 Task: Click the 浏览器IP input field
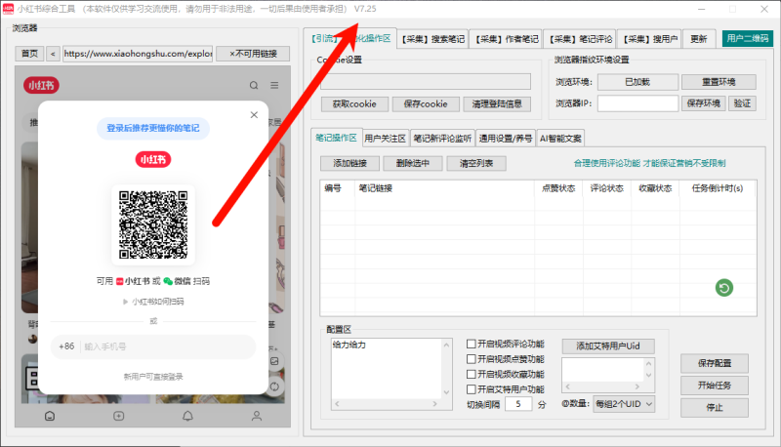coord(637,103)
